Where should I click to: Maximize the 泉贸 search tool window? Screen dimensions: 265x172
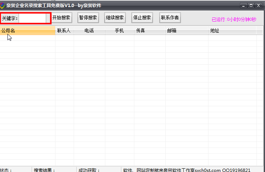point(251,6)
